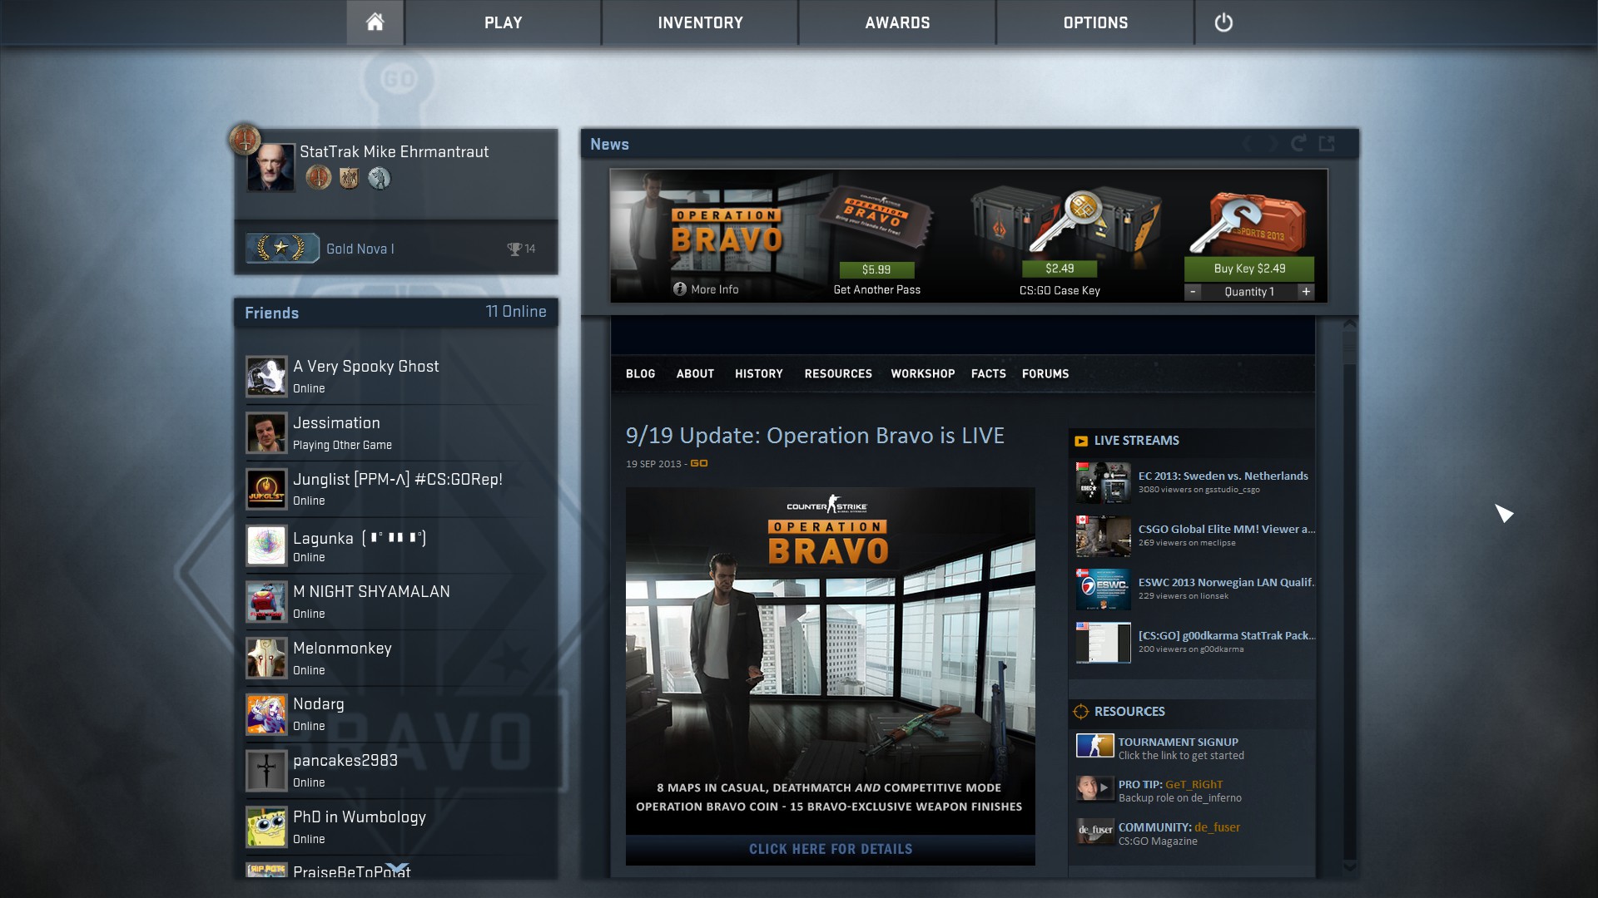Increase key quantity with plus button

click(1306, 292)
